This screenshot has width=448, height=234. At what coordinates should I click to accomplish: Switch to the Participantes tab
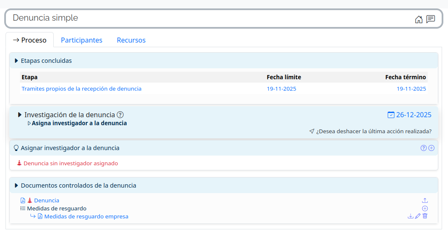(x=82, y=40)
